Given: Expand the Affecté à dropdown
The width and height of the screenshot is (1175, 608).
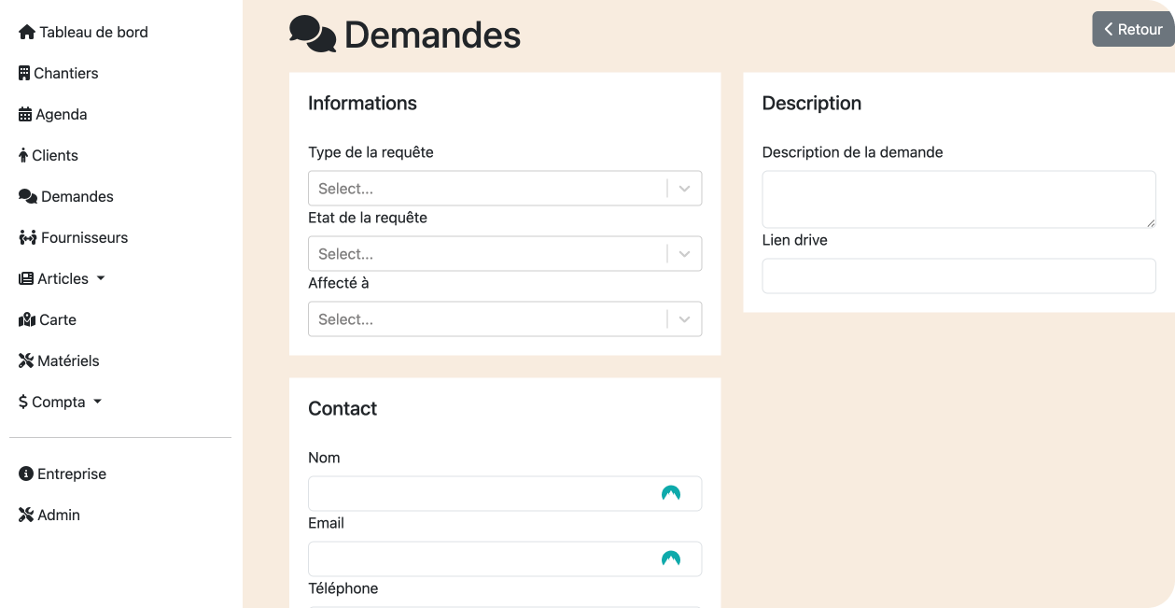Looking at the screenshot, I should [x=504, y=319].
